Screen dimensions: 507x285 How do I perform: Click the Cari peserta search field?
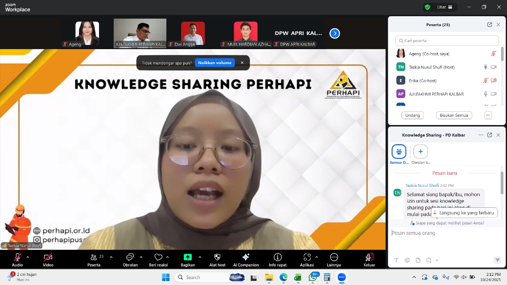(447, 40)
